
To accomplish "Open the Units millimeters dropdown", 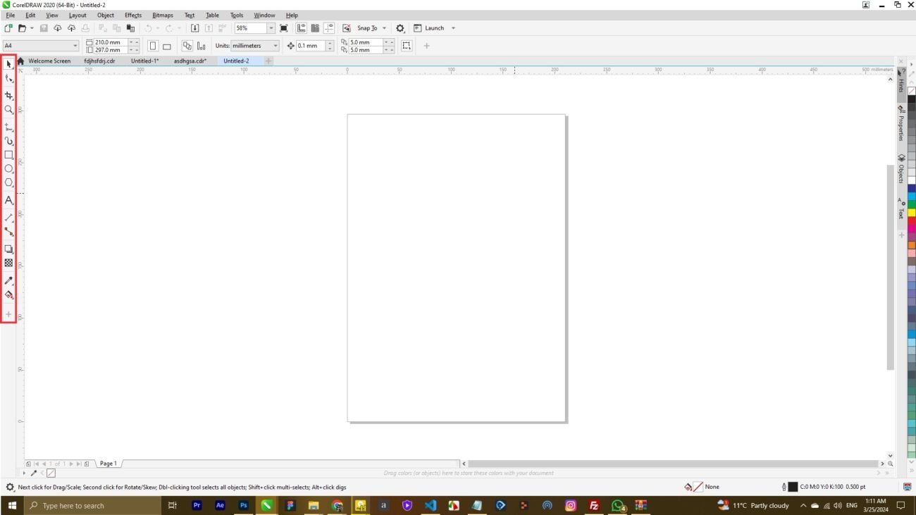I will pos(275,46).
